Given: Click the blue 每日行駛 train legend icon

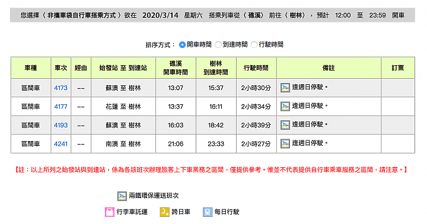Looking at the screenshot, I should 208,212.
